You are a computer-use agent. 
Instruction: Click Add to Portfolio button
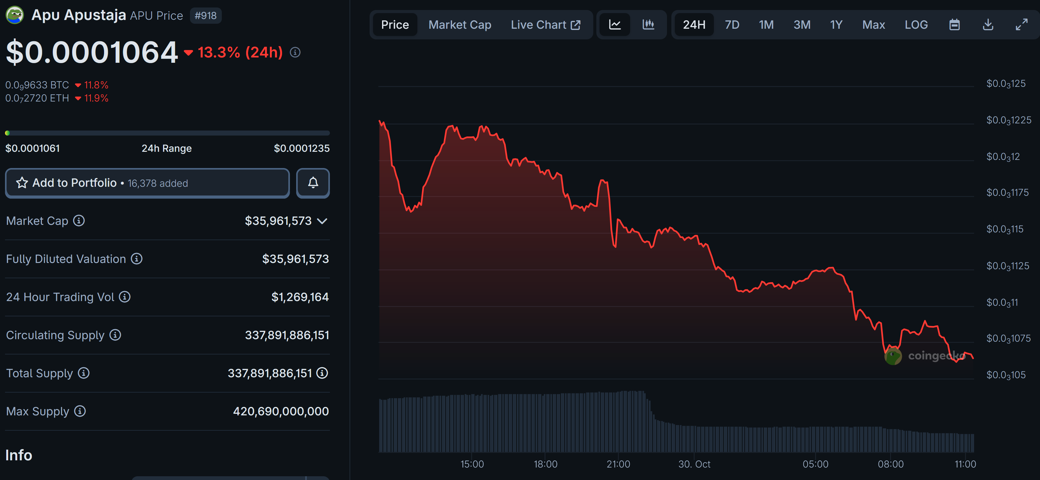coord(147,183)
